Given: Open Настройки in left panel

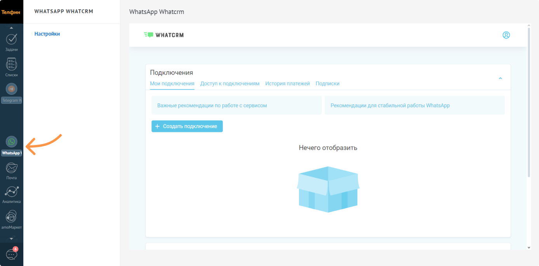Looking at the screenshot, I should (47, 34).
